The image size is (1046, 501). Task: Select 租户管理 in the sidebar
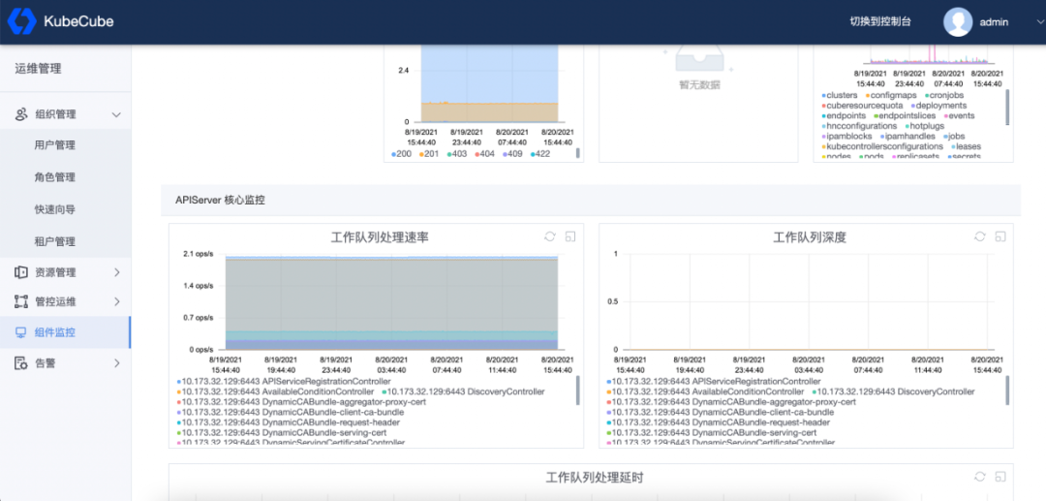pos(54,241)
